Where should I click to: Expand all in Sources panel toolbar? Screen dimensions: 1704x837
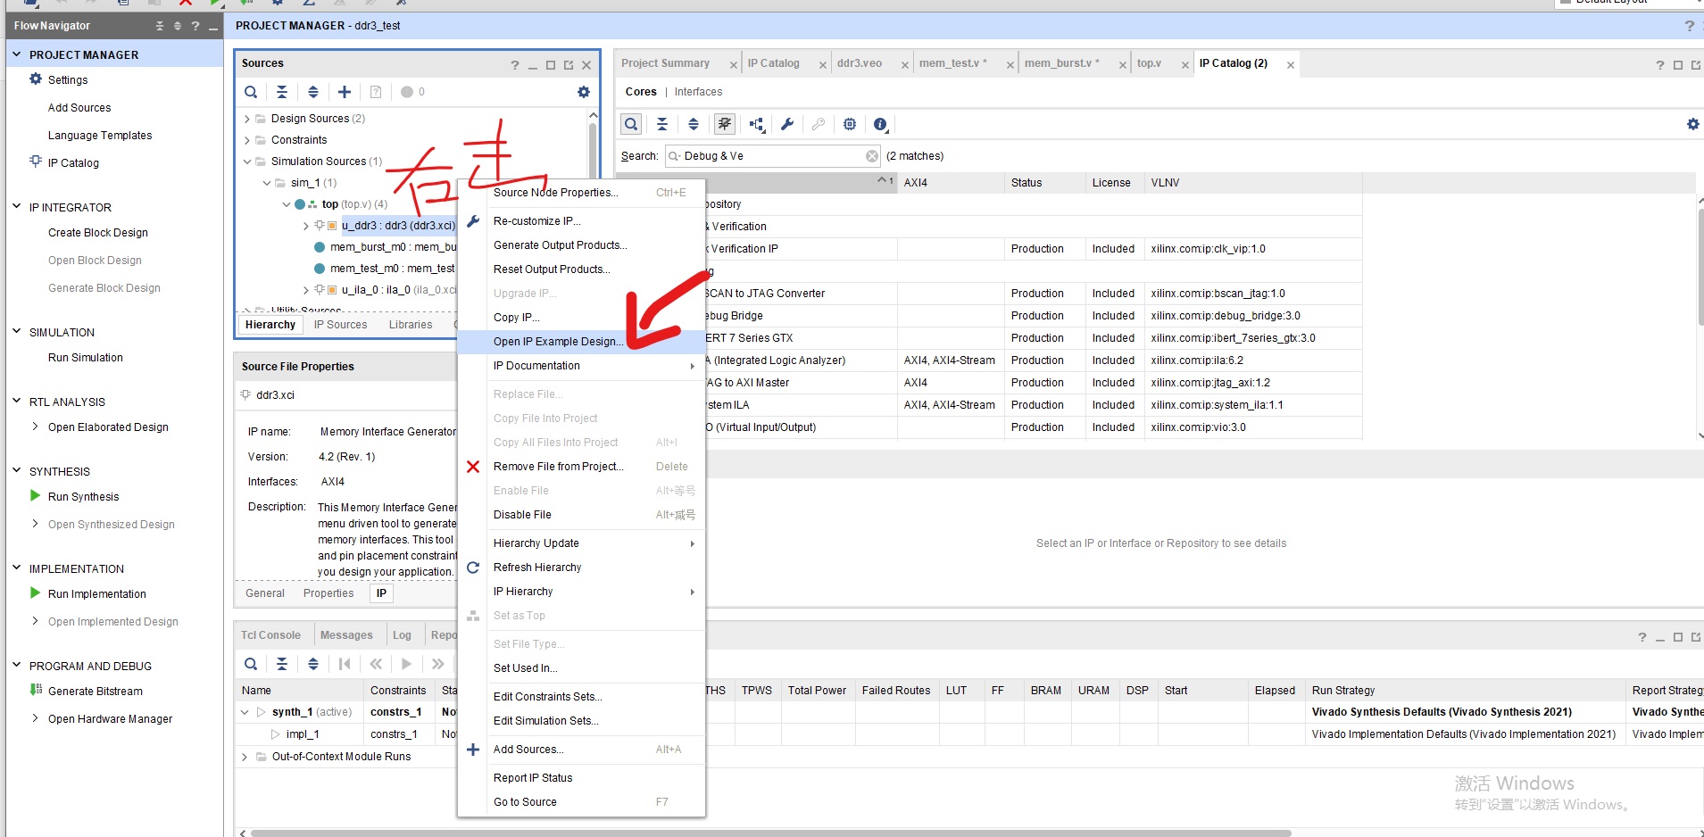click(313, 92)
